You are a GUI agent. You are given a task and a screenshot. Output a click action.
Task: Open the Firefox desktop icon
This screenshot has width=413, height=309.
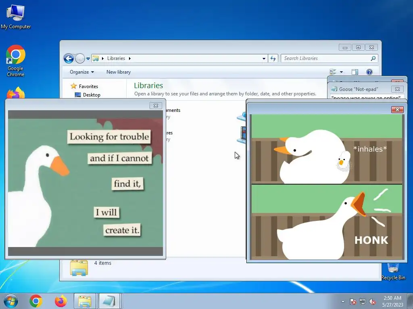(16, 93)
